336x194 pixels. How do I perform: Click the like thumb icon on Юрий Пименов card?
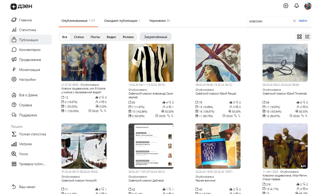tap(298, 102)
